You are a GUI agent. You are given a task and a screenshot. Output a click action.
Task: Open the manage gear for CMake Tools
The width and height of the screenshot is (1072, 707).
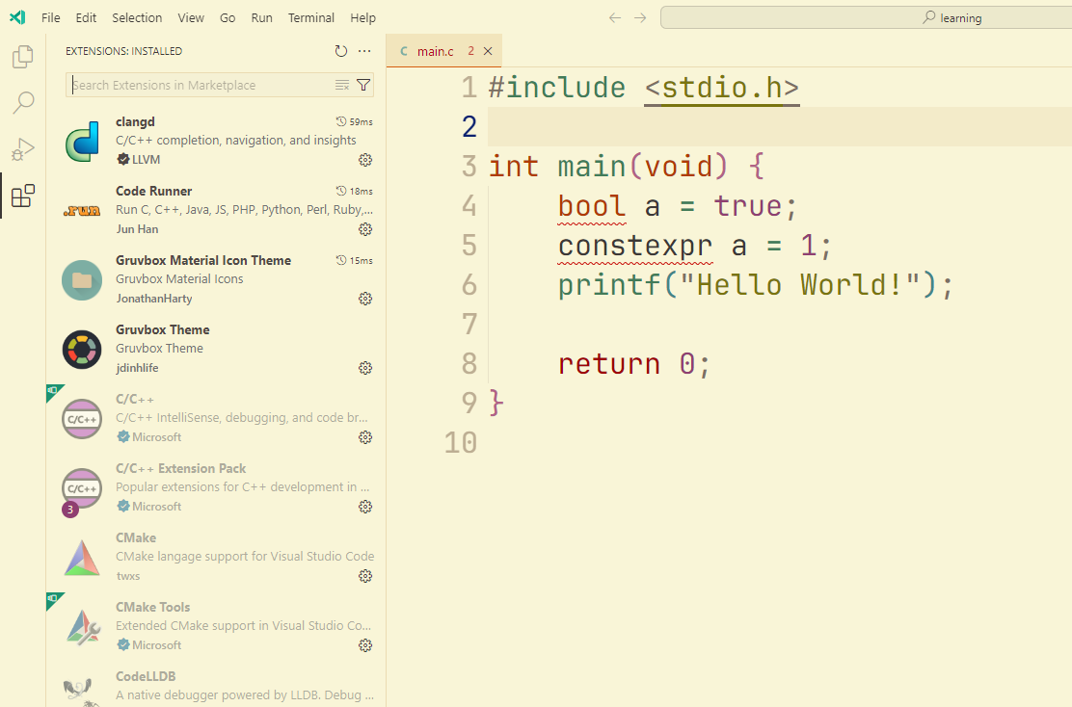point(365,645)
